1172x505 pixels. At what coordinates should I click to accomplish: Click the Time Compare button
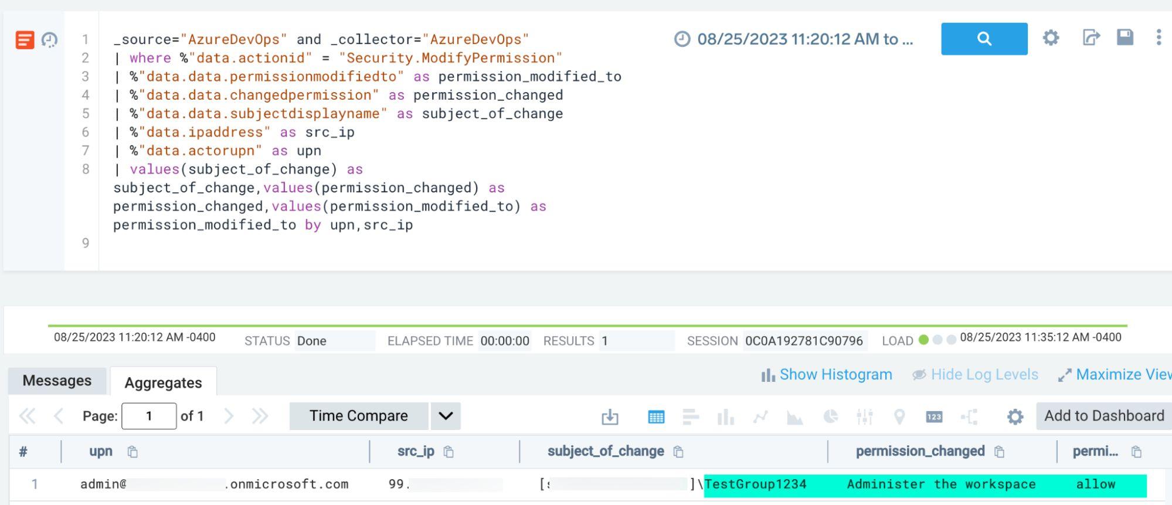coord(359,416)
